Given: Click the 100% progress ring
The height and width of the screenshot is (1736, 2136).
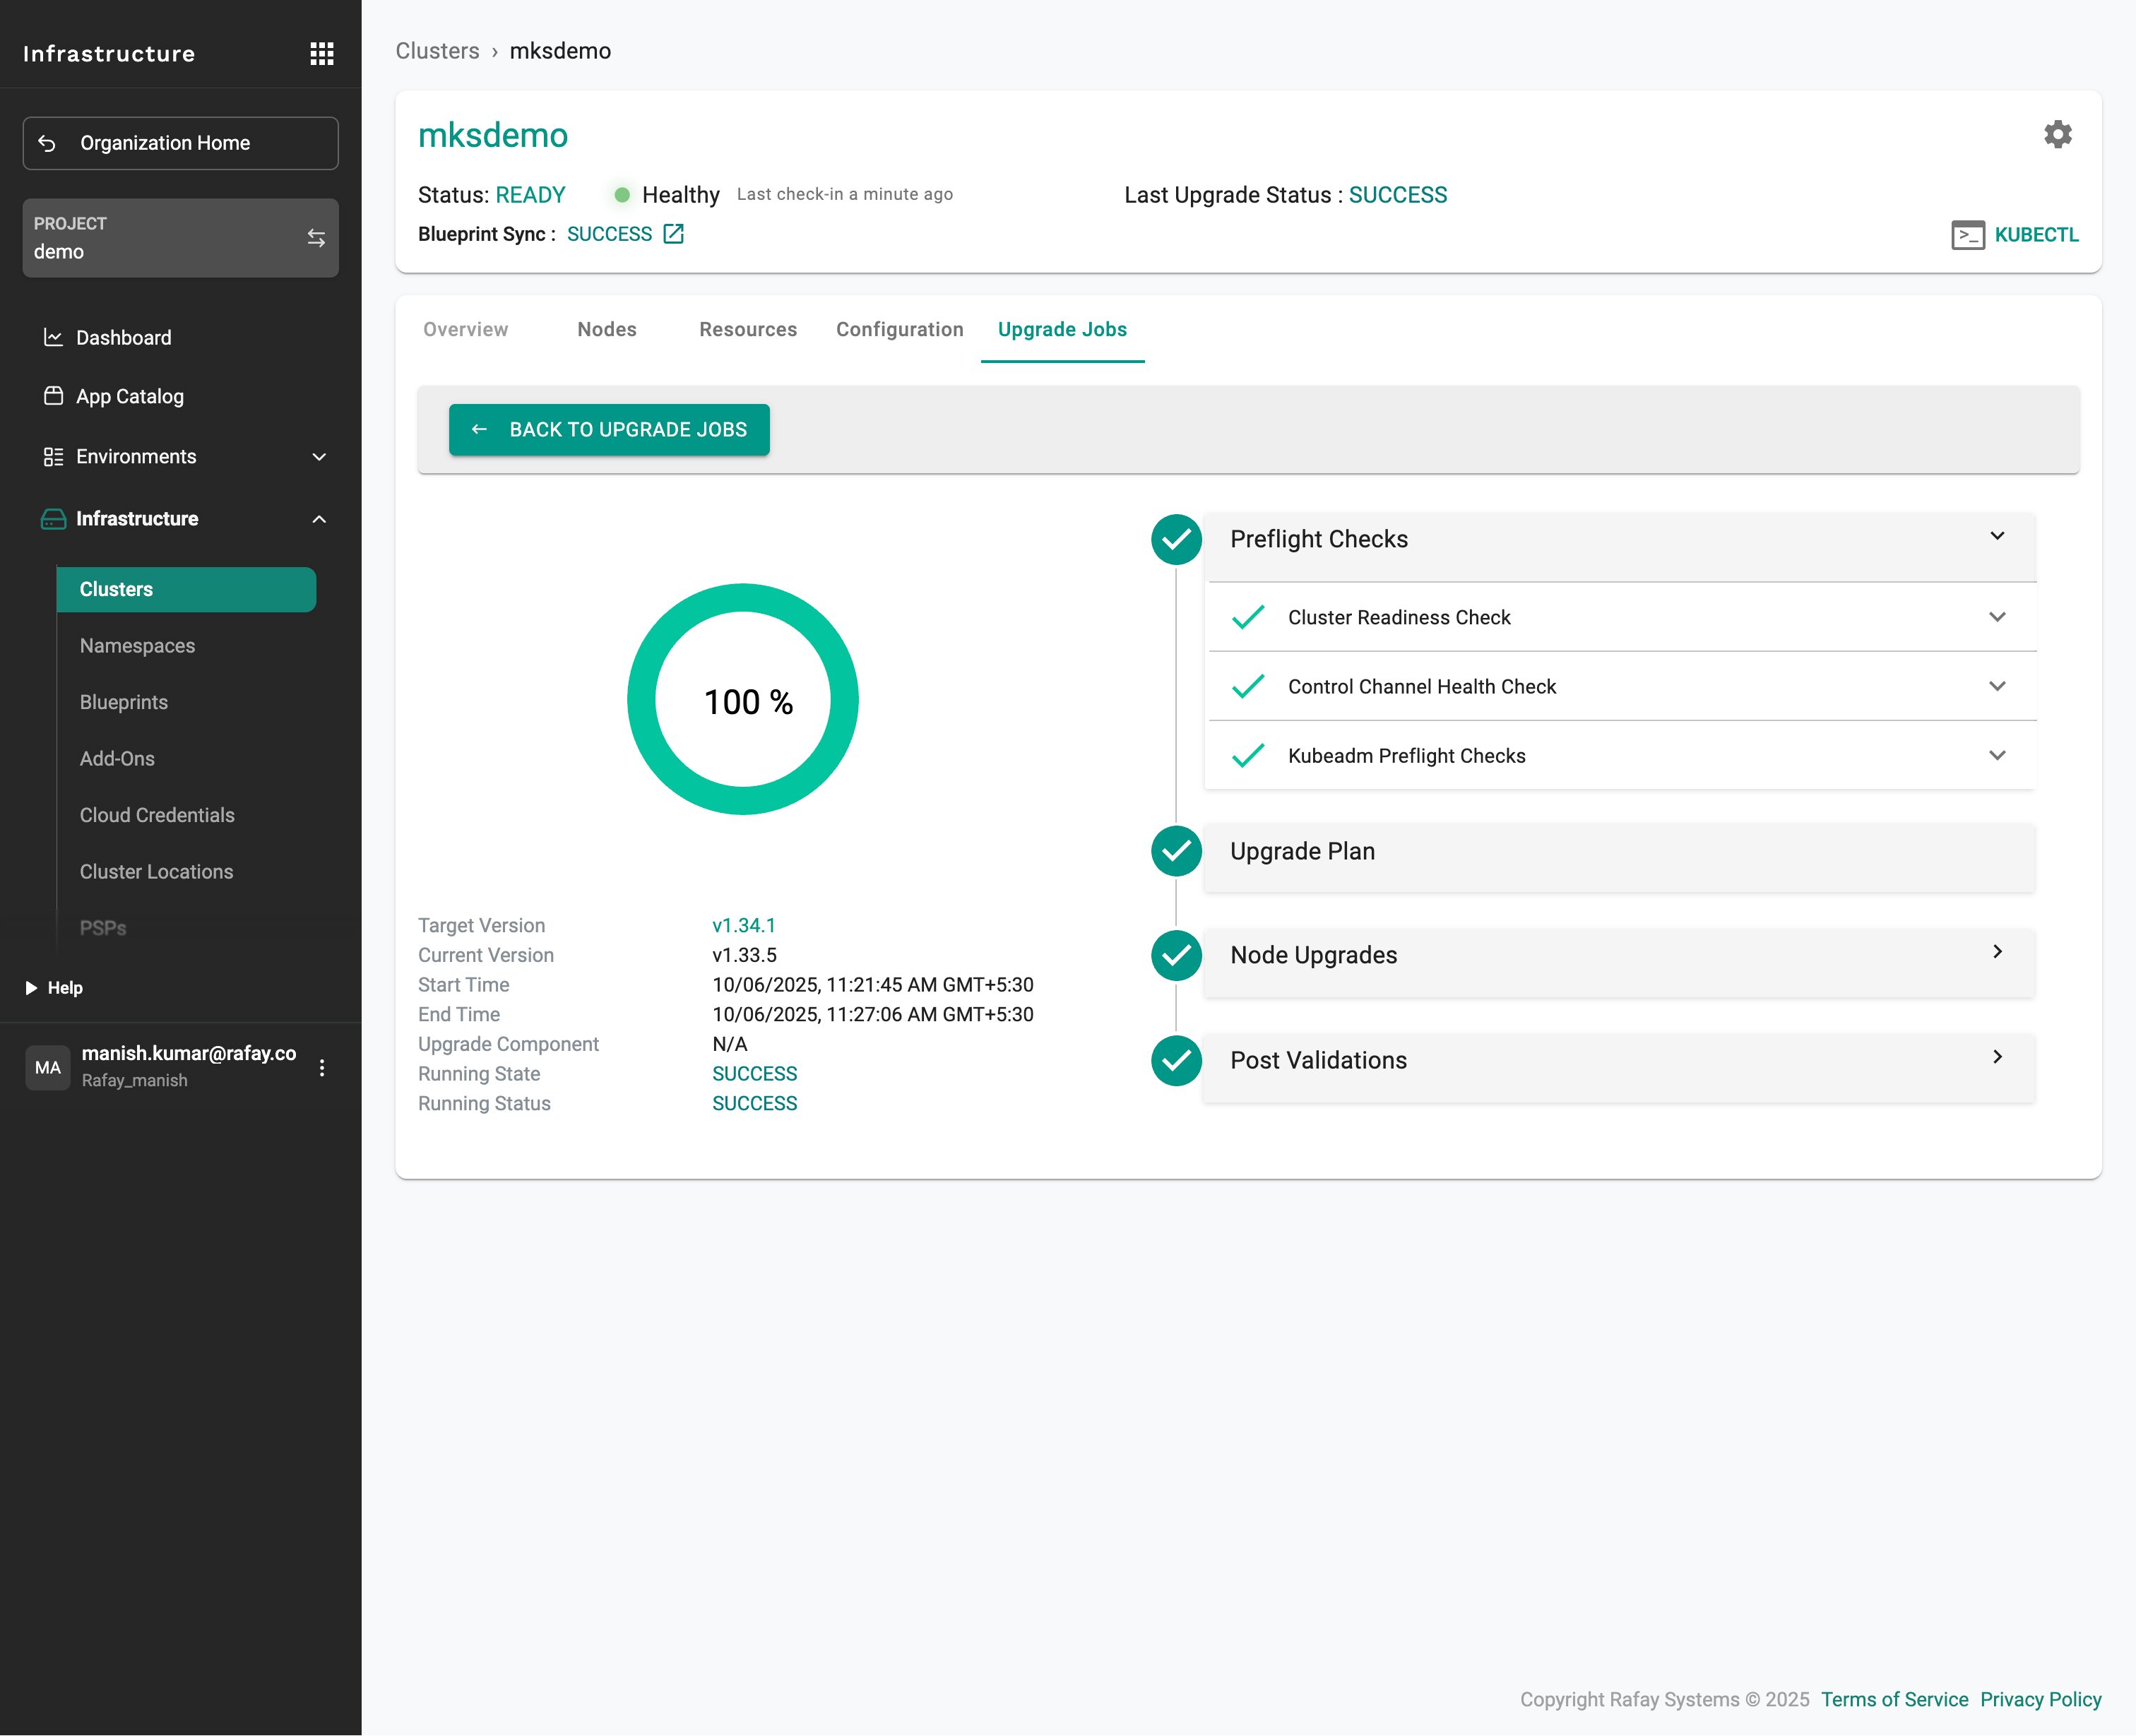Looking at the screenshot, I should (742, 699).
